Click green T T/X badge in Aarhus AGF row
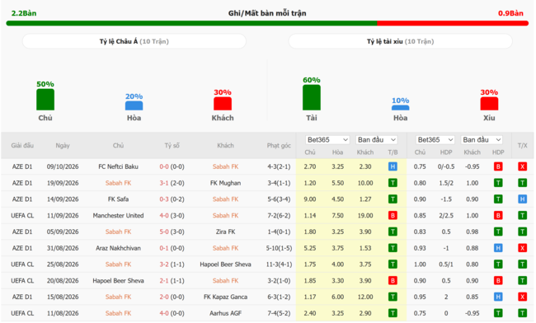This screenshot has width=536, height=323. (x=522, y=313)
